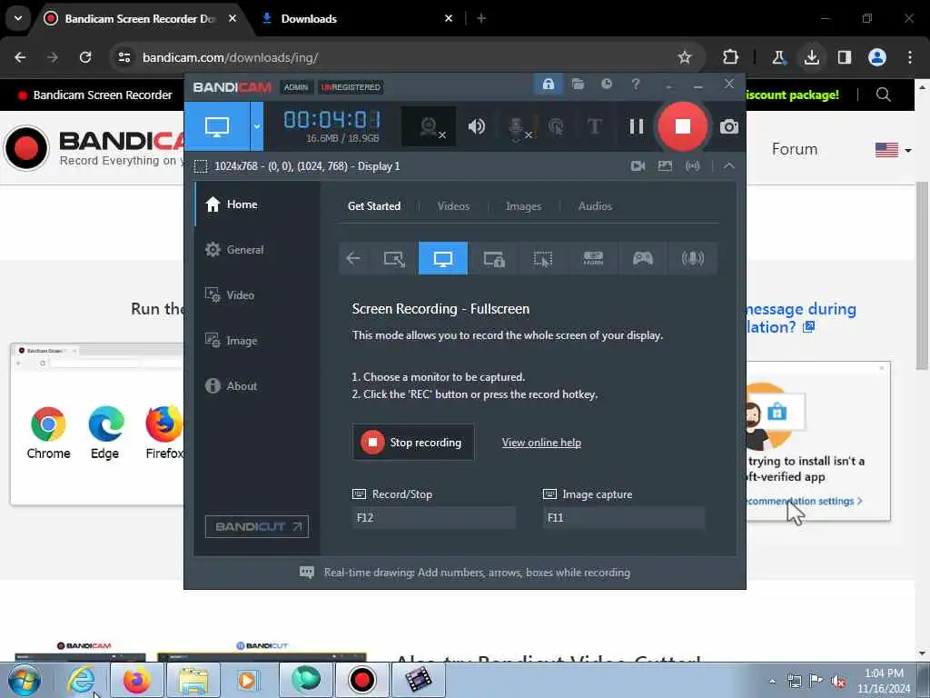
Task: Open a new browser tab
Action: 481,19
